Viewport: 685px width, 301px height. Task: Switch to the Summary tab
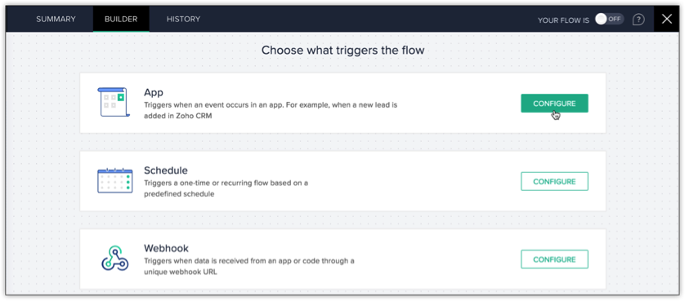[x=56, y=20]
